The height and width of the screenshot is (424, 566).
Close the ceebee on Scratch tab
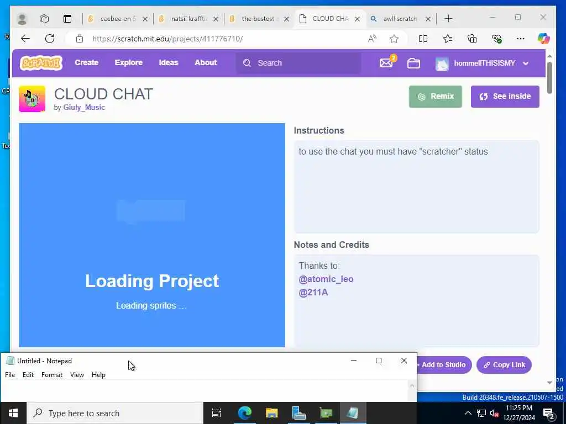click(x=145, y=19)
